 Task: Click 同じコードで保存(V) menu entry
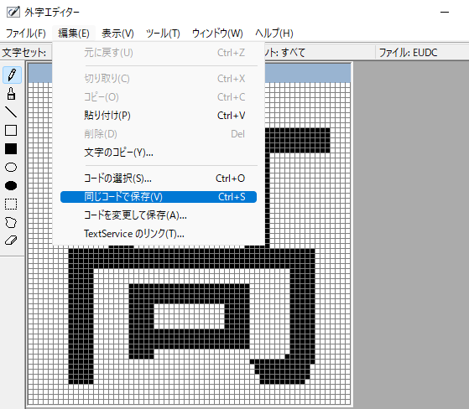tap(159, 197)
